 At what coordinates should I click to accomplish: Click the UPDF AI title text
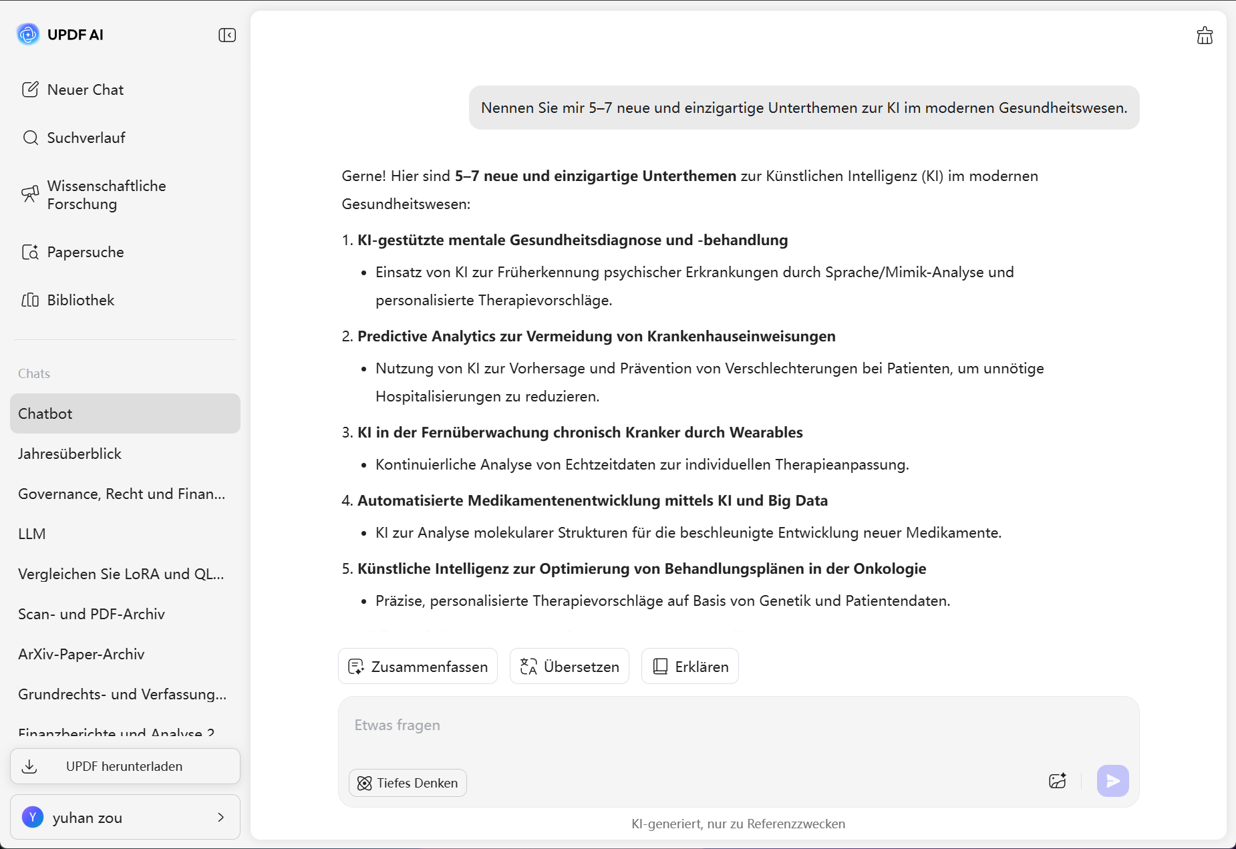tap(75, 35)
